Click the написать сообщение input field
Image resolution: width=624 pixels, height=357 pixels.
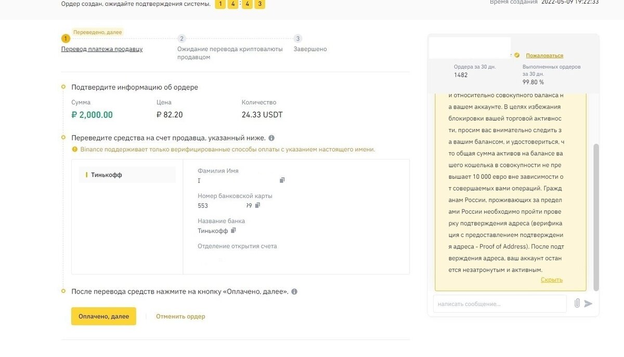[499, 303]
